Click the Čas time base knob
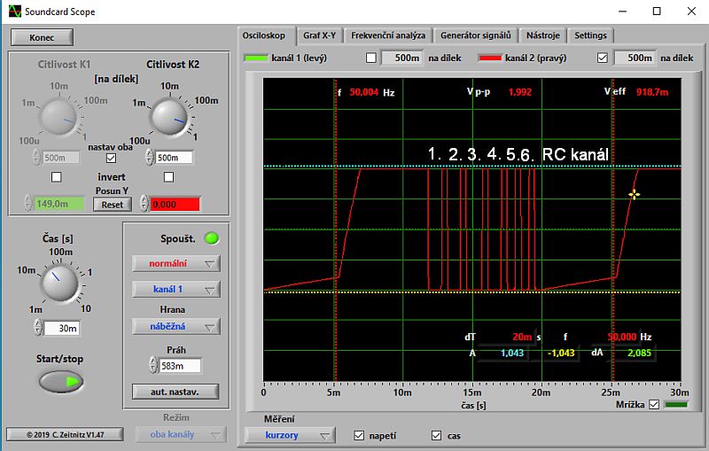Viewport: 709px width, 451px height. [60, 284]
